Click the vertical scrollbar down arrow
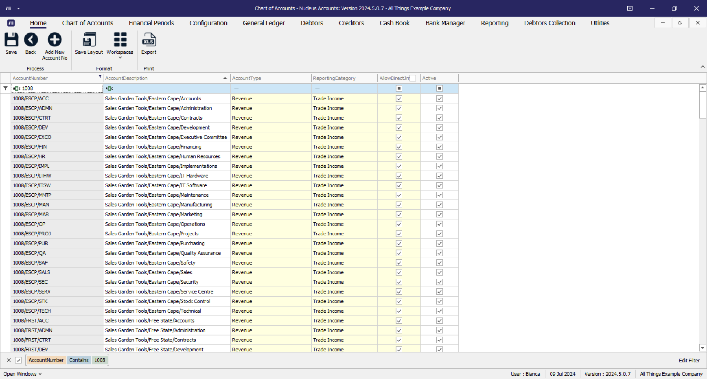The height and width of the screenshot is (379, 707). [x=702, y=348]
